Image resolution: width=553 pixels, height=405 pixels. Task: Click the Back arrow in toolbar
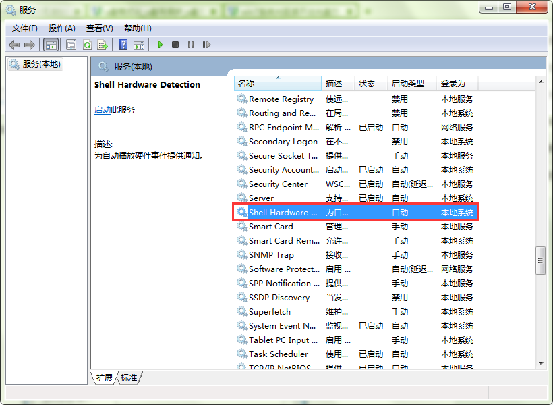pyautogui.click(x=14, y=45)
